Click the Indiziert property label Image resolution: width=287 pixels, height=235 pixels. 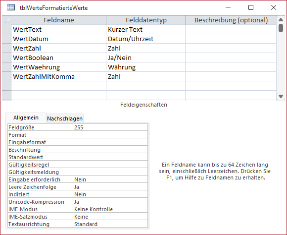pos(40,194)
